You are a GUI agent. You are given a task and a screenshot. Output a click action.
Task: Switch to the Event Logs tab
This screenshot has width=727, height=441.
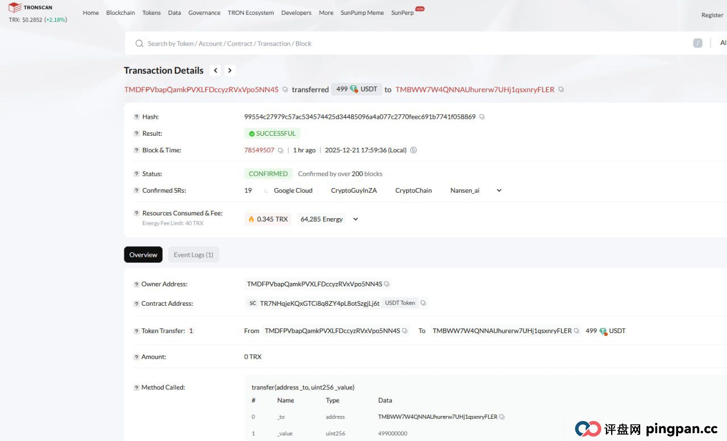point(193,255)
